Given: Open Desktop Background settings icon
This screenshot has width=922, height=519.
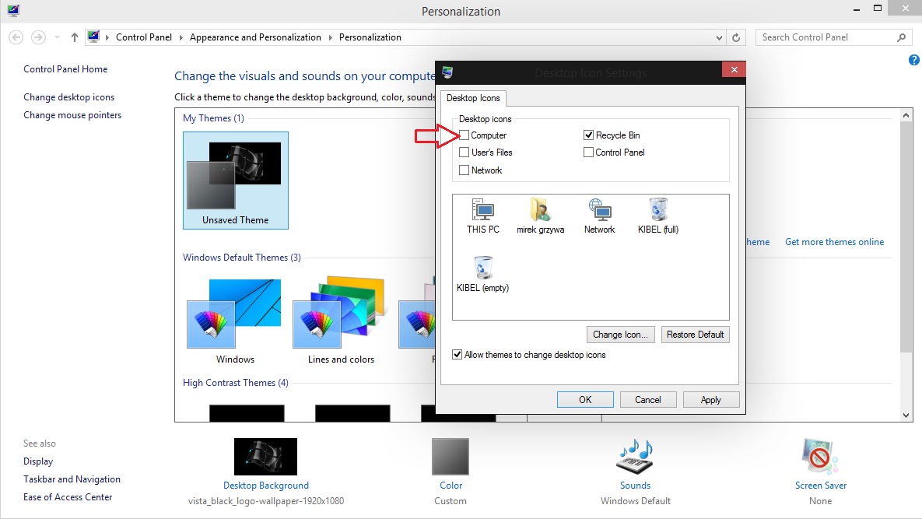Looking at the screenshot, I should point(265,457).
